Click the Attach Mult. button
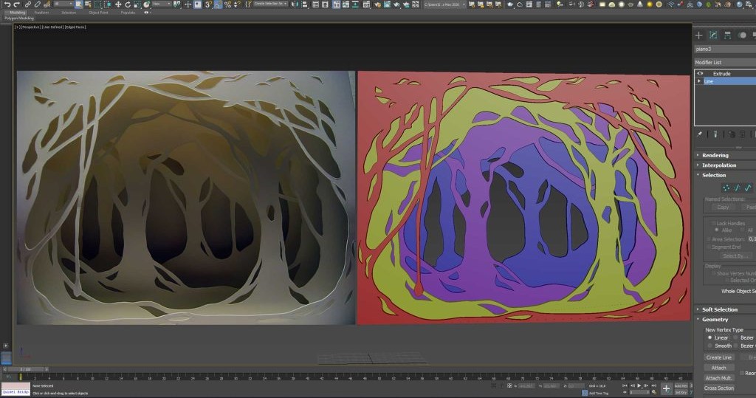 tap(719, 378)
